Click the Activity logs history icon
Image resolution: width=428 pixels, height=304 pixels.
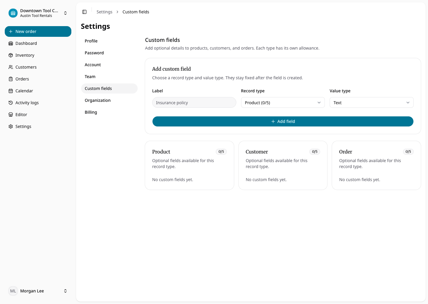coord(11,103)
